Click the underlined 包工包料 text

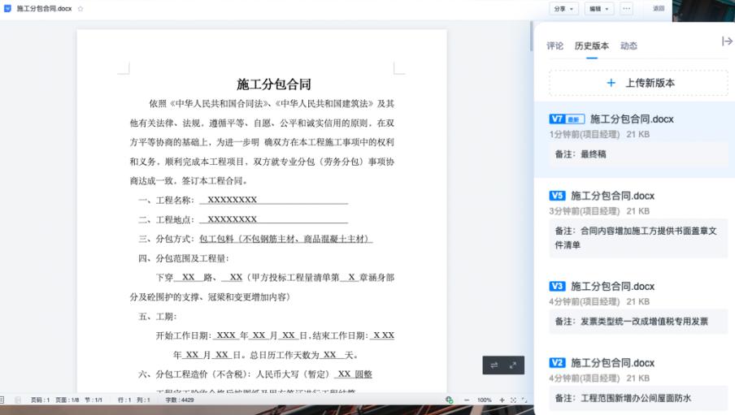[286, 239]
